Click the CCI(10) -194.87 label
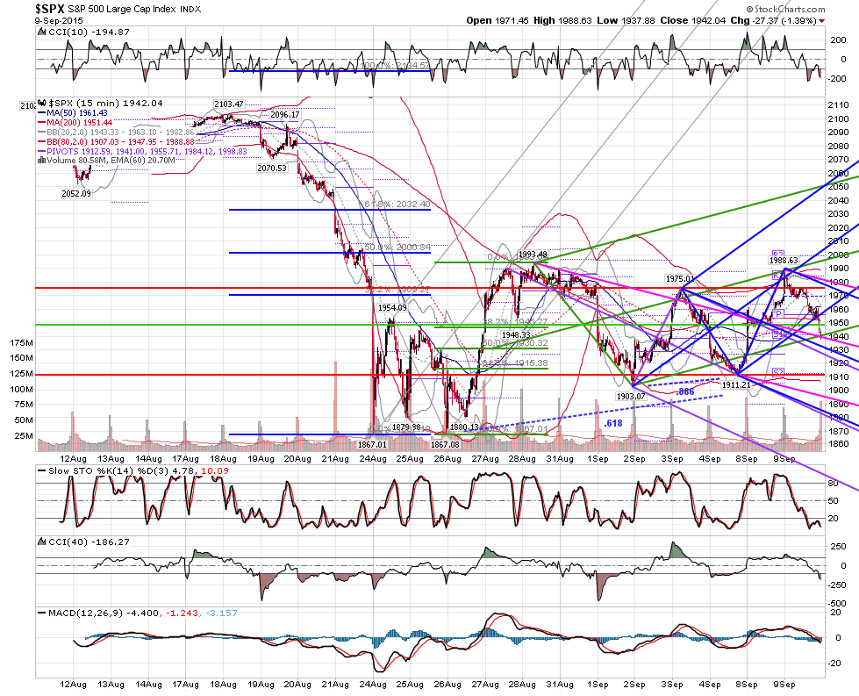 tap(89, 32)
